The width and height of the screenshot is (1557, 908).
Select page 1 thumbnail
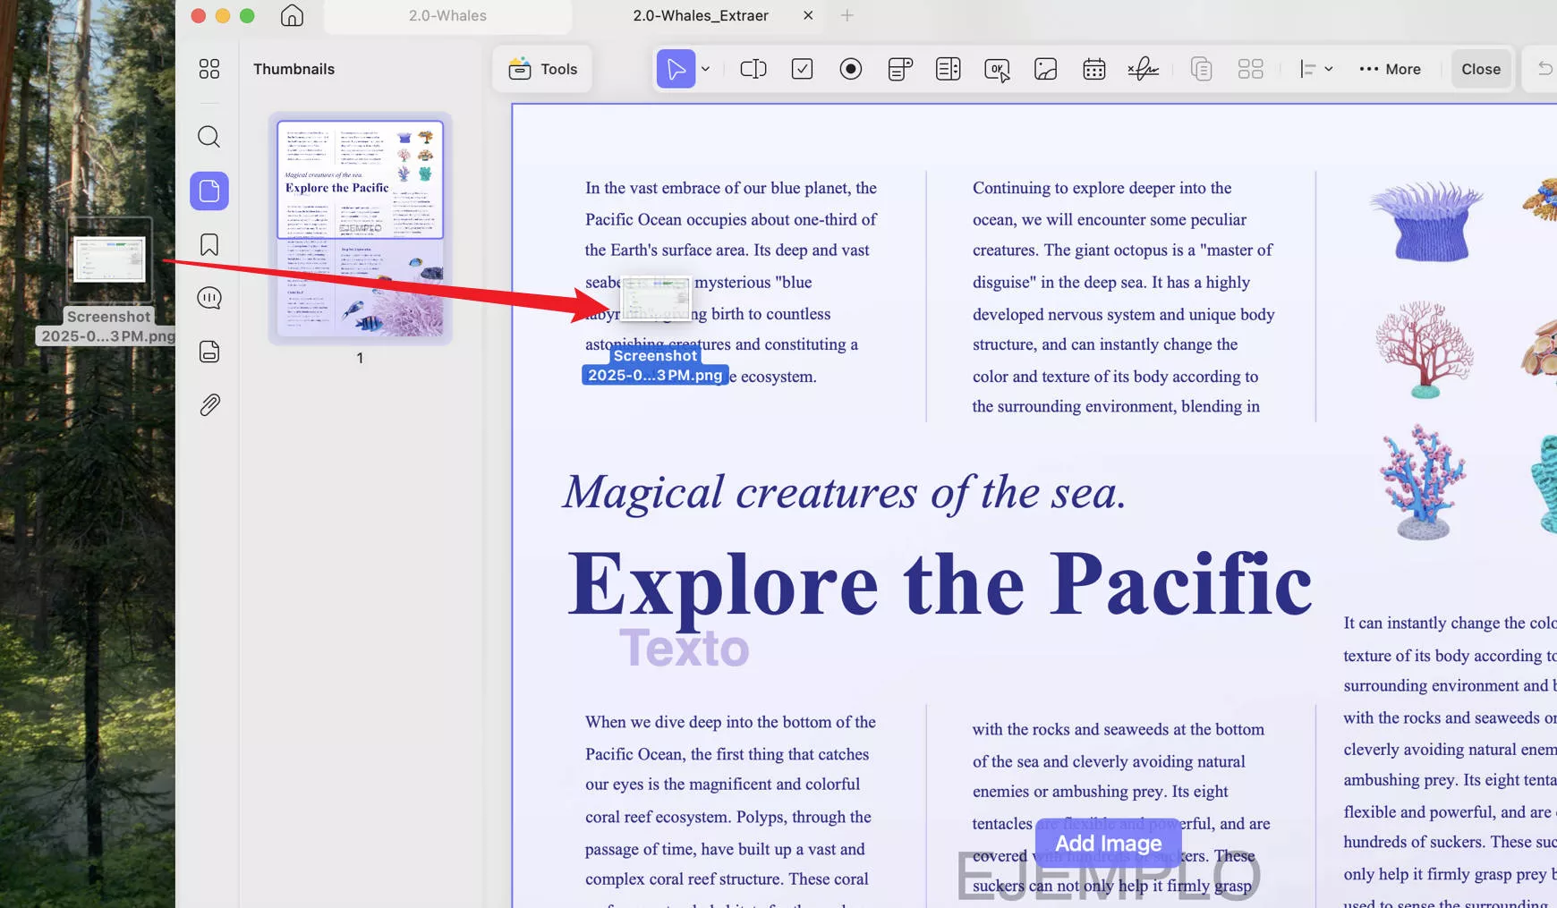coord(360,229)
